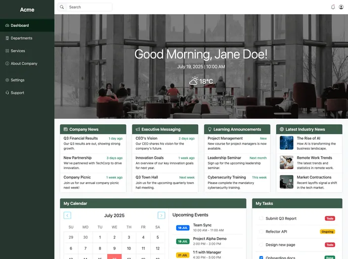The image size is (348, 259).
Task: Check the Submit Q3 Report task
Action: click(x=261, y=219)
